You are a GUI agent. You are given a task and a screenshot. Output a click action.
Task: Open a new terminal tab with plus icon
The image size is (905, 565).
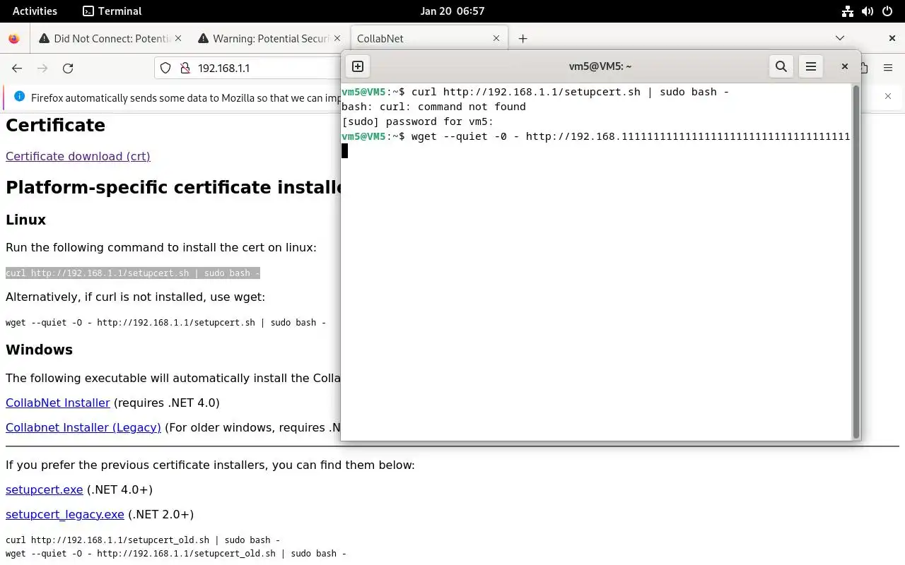coord(358,66)
